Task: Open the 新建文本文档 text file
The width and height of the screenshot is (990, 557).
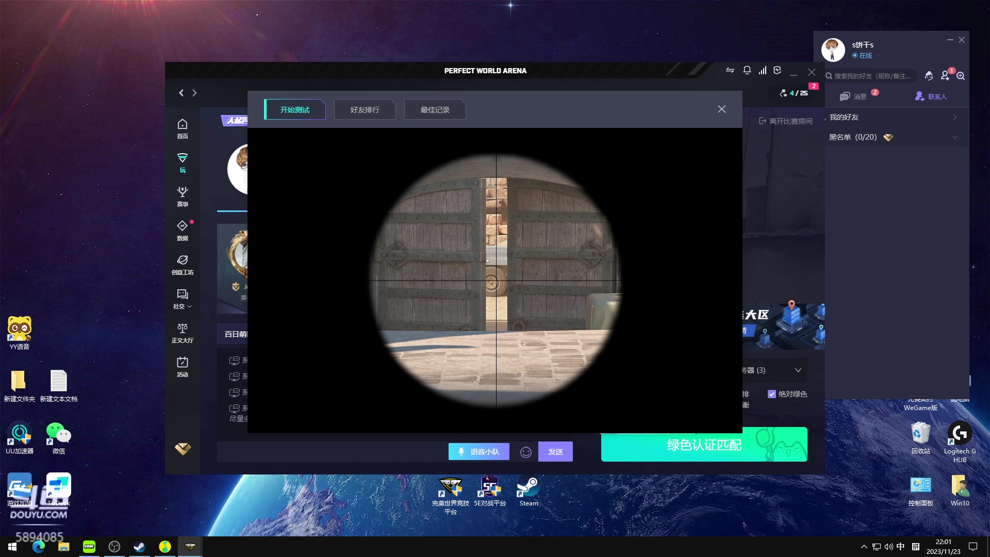Action: (x=59, y=386)
